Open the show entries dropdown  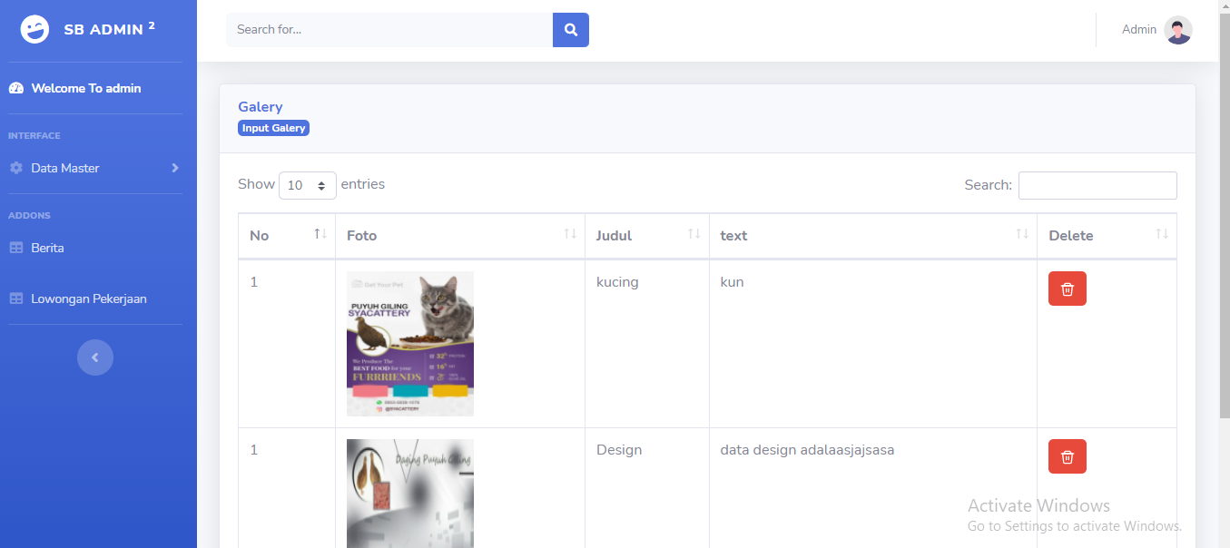pos(308,185)
